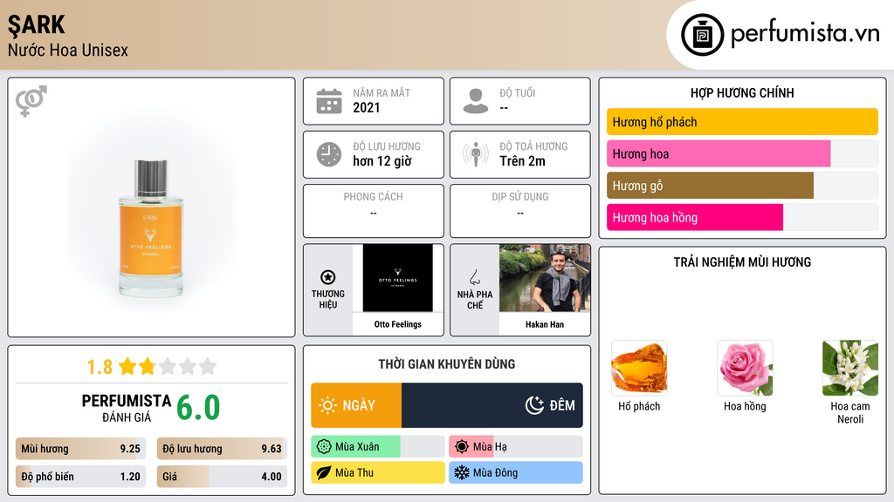Click the Trên 2m sillage value
894x502 pixels.
[522, 161]
